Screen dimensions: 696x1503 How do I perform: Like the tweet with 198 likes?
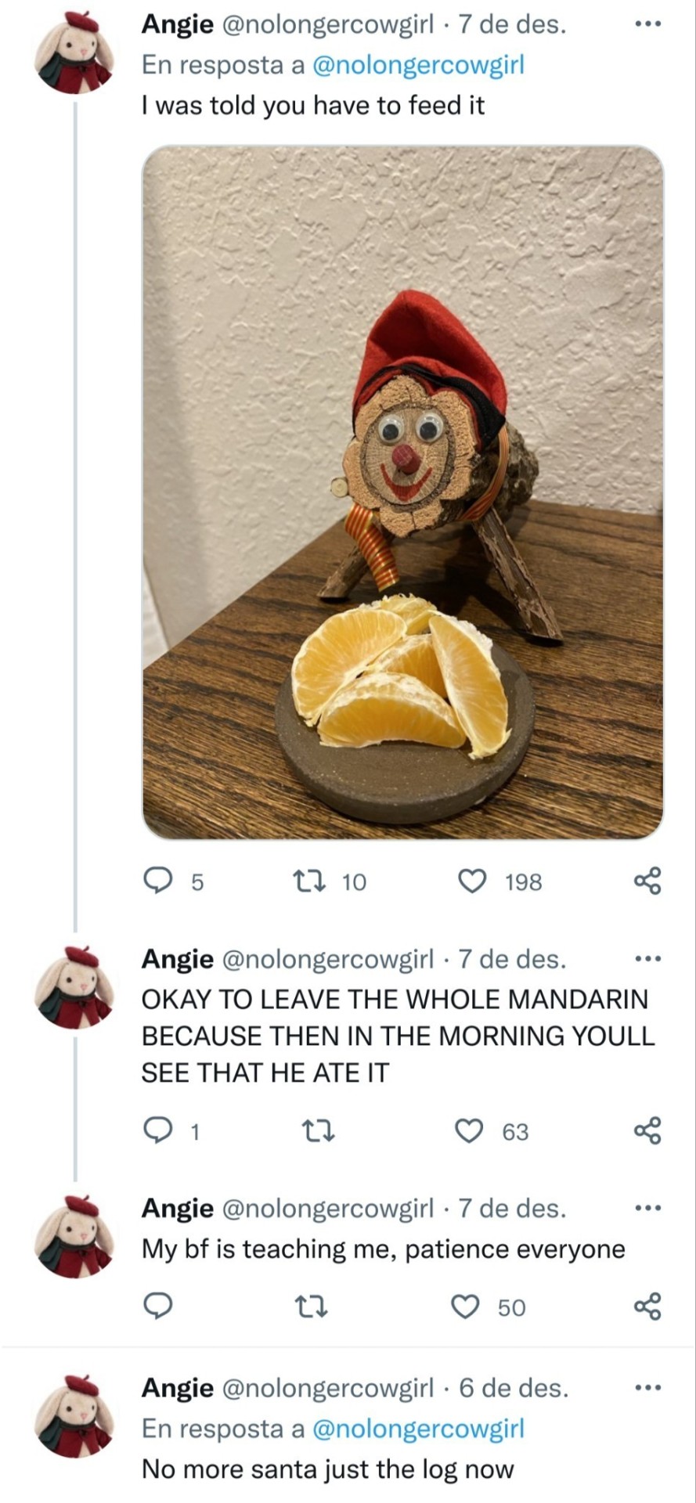coord(471,881)
